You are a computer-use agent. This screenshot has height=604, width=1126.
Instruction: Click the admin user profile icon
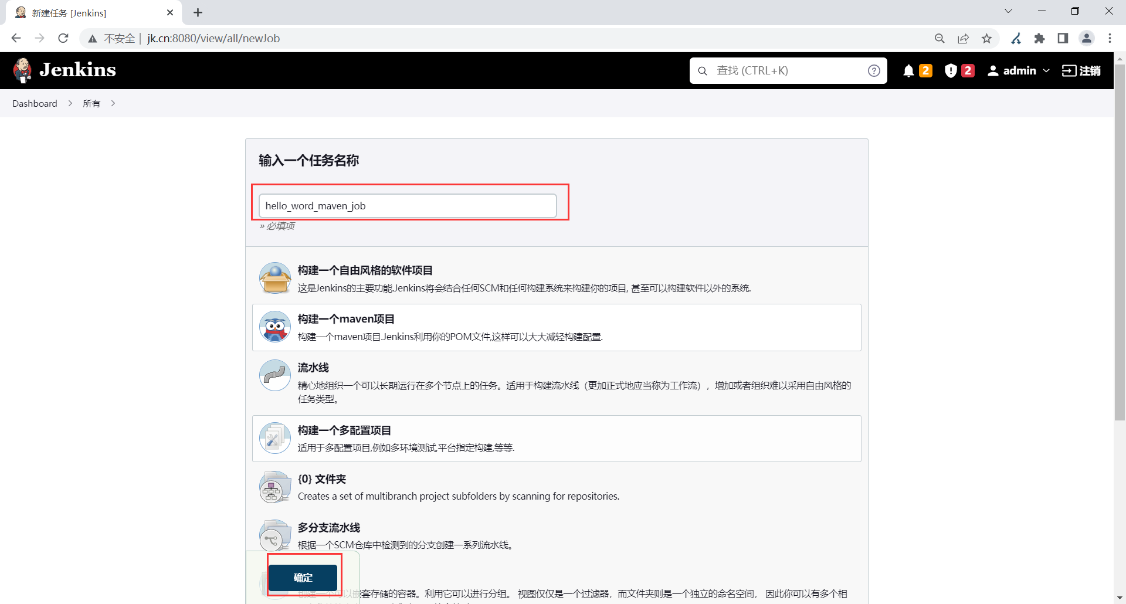[x=993, y=71]
